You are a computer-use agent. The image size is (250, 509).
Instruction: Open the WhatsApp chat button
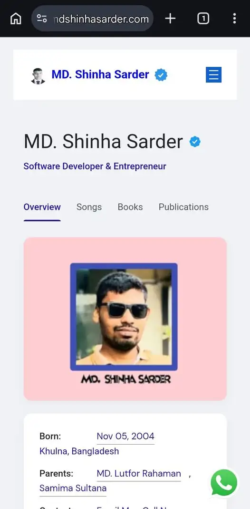tap(224, 483)
